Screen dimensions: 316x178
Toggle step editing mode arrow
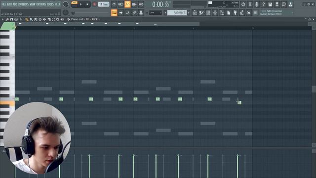(x=120, y=13)
